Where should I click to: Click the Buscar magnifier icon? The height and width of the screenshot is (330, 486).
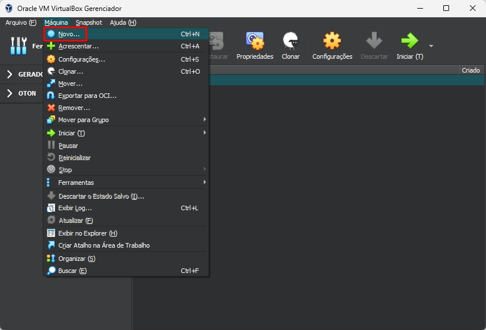51,271
